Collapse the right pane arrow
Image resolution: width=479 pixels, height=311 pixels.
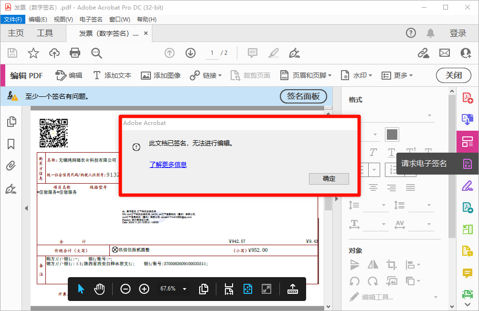click(x=337, y=199)
